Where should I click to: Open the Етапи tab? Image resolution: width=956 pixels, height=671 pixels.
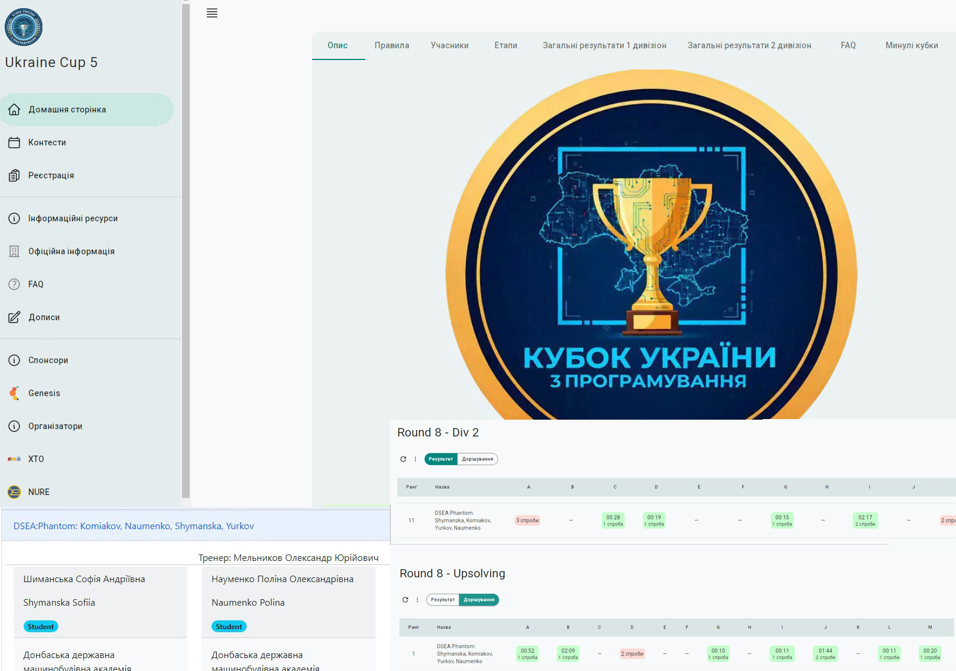point(506,45)
